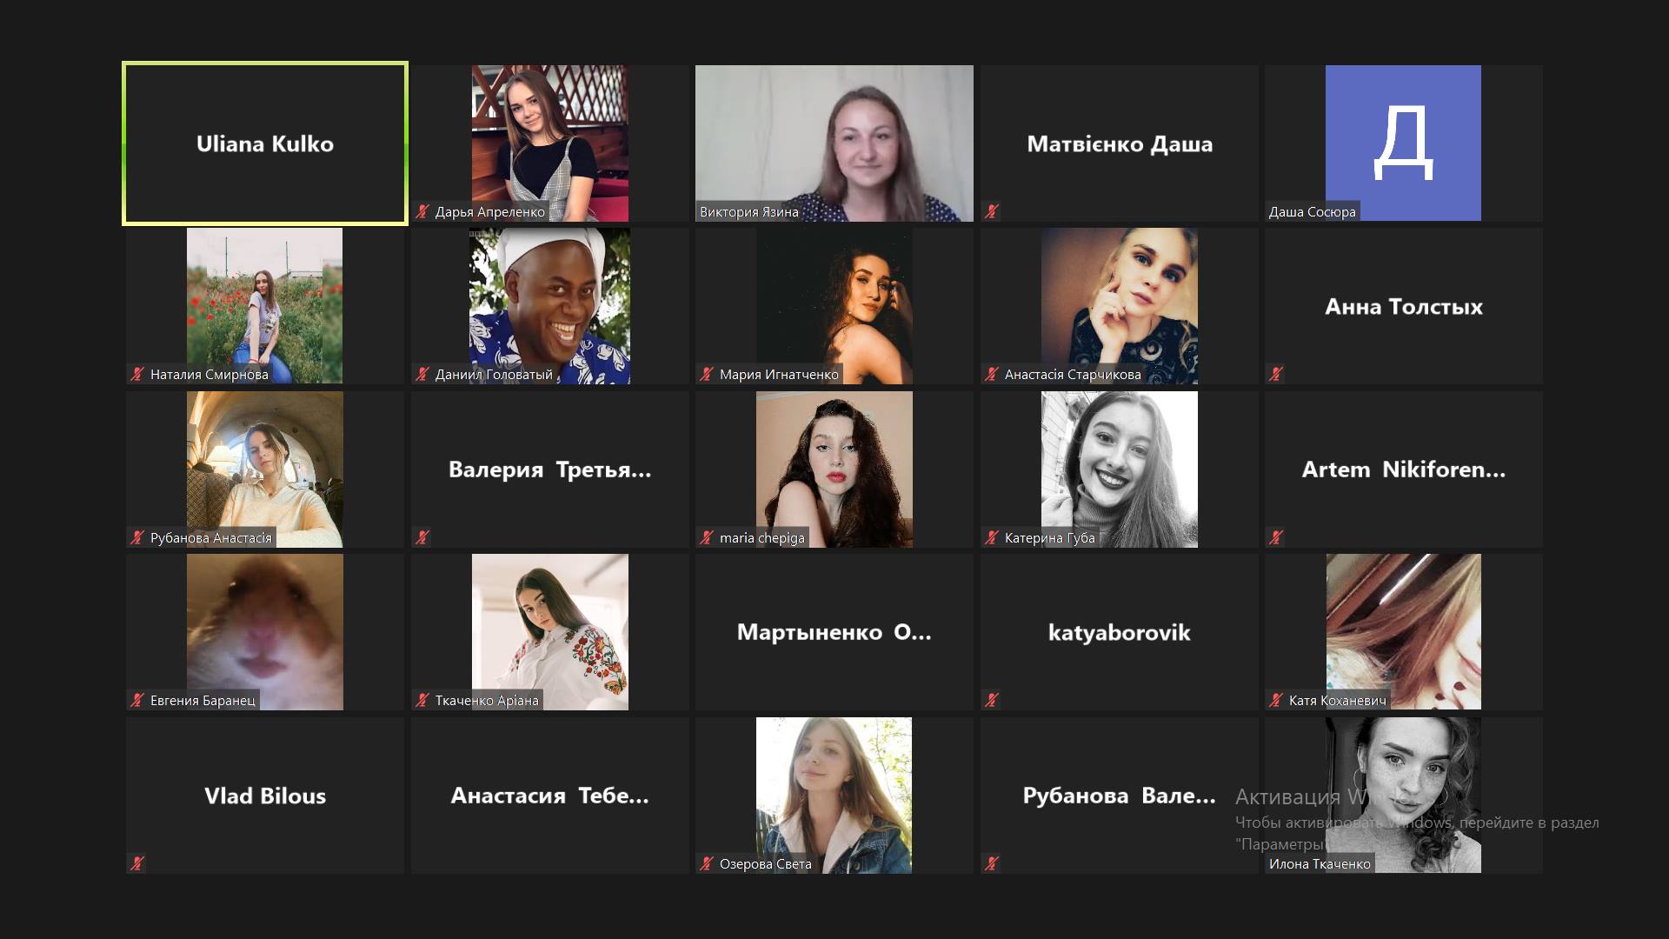This screenshot has width=1669, height=939.
Task: Click the Катя Коханевич name label
Action: click(x=1337, y=700)
